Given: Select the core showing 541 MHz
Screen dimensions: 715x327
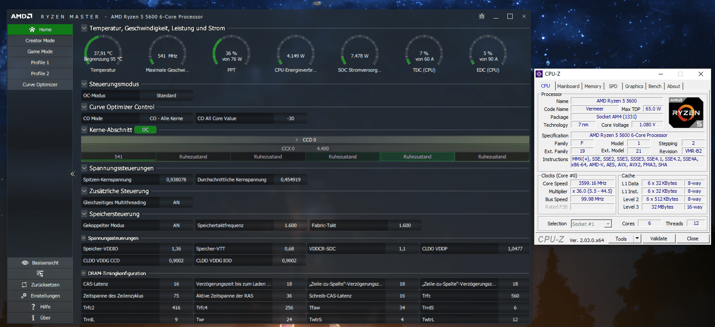Looking at the screenshot, I should [x=119, y=157].
